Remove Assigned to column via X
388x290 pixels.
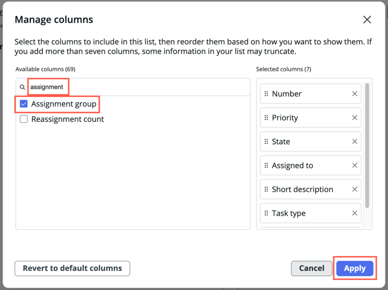point(355,165)
